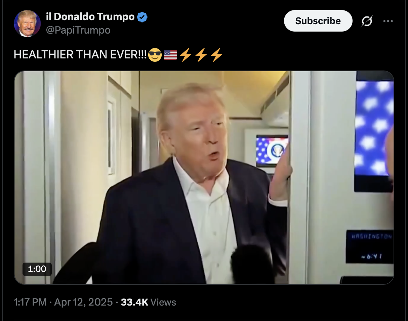408x321 pixels.
Task: Click the blue verified checkmark badge
Action: click(x=142, y=16)
